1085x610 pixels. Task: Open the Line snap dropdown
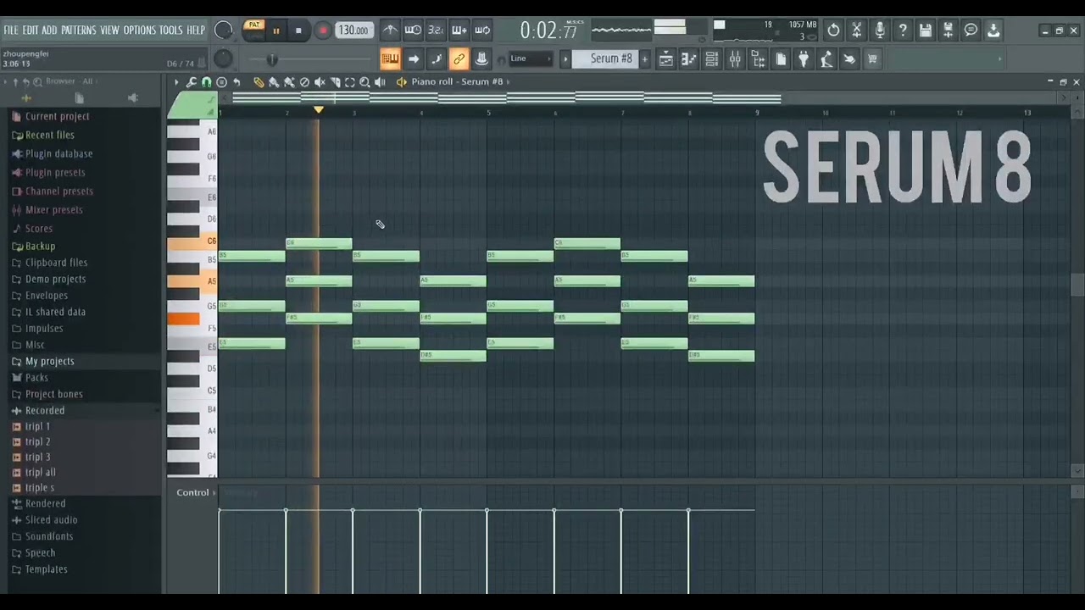coord(531,58)
